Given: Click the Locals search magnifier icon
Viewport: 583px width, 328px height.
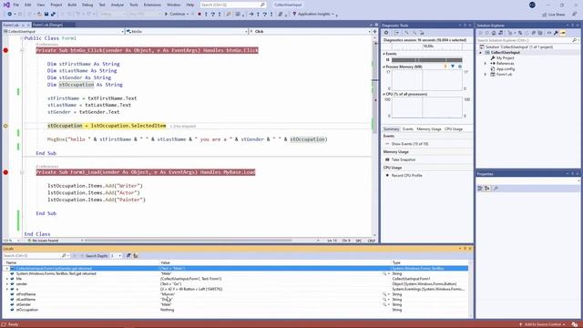Looking at the screenshot, I should tap(64, 256).
